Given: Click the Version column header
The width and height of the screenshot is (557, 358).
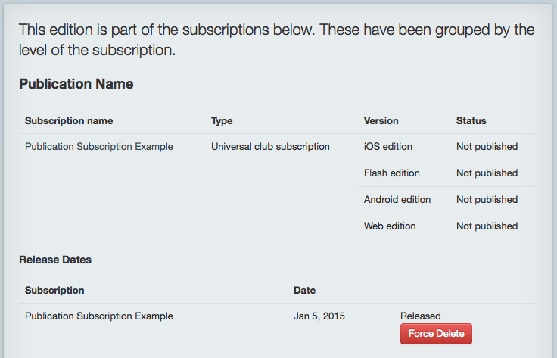Looking at the screenshot, I should pyautogui.click(x=381, y=121).
